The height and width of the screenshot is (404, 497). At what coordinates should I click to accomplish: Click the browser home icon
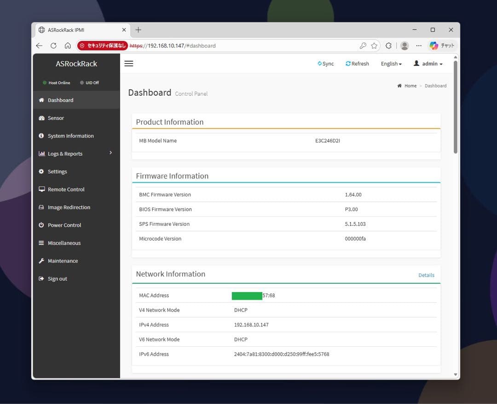[x=68, y=46]
